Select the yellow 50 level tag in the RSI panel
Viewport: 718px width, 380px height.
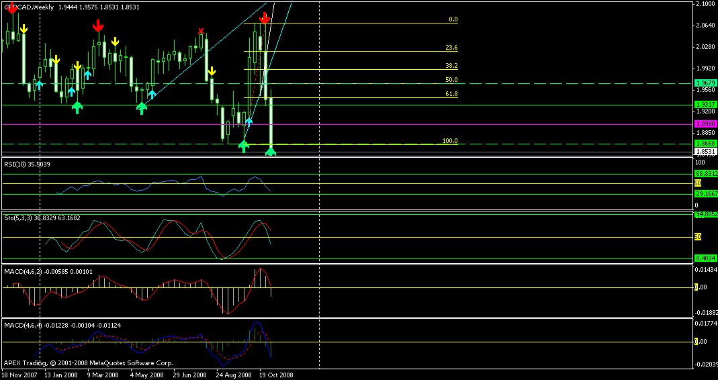pos(698,183)
